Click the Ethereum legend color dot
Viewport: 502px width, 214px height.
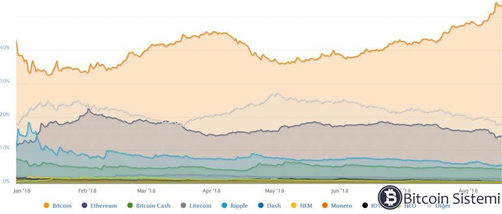[85, 206]
